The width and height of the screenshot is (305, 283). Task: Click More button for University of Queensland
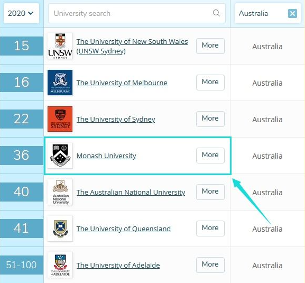click(210, 229)
